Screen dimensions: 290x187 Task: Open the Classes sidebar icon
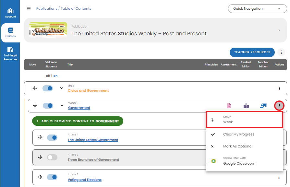(10, 32)
